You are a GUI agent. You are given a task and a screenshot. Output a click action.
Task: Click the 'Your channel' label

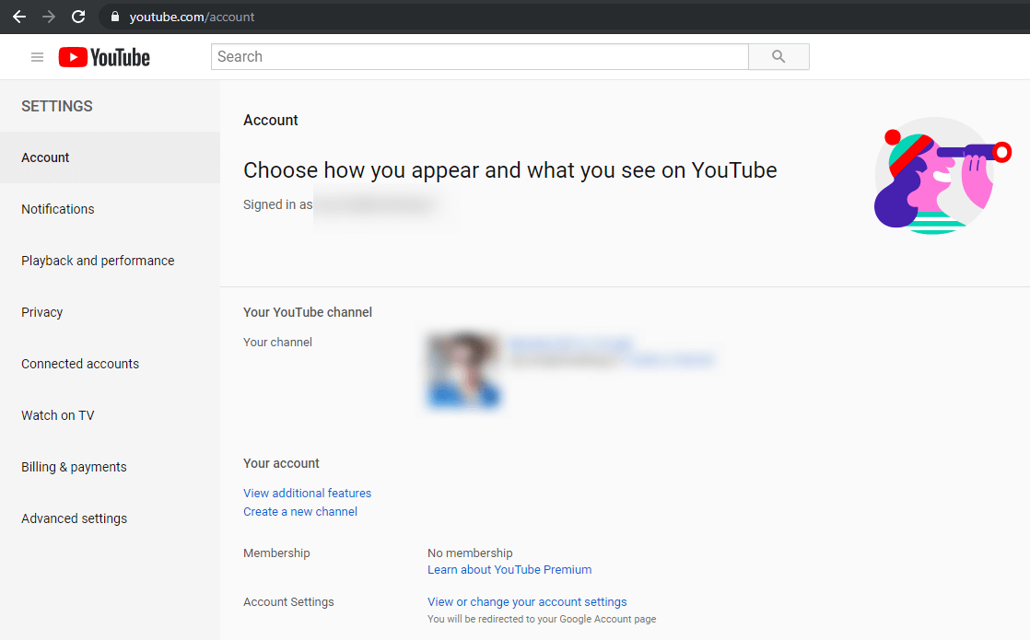(x=277, y=342)
